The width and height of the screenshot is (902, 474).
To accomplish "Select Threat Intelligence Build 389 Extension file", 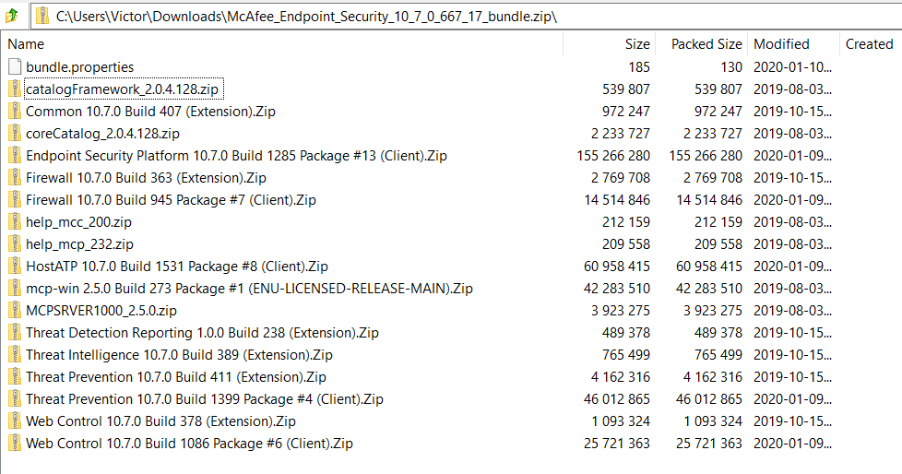I will pos(179,354).
